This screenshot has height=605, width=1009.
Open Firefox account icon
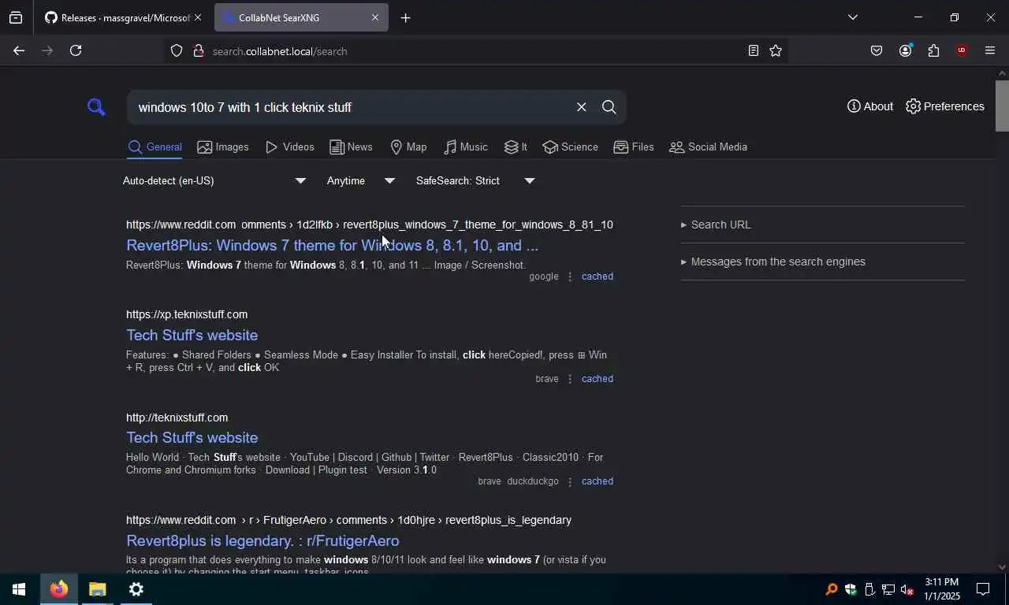(x=905, y=50)
